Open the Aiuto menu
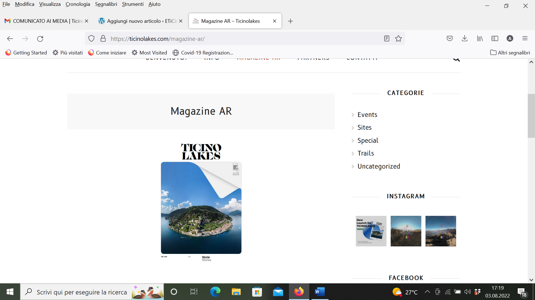Viewport: 535px width, 300px height. [x=154, y=4]
